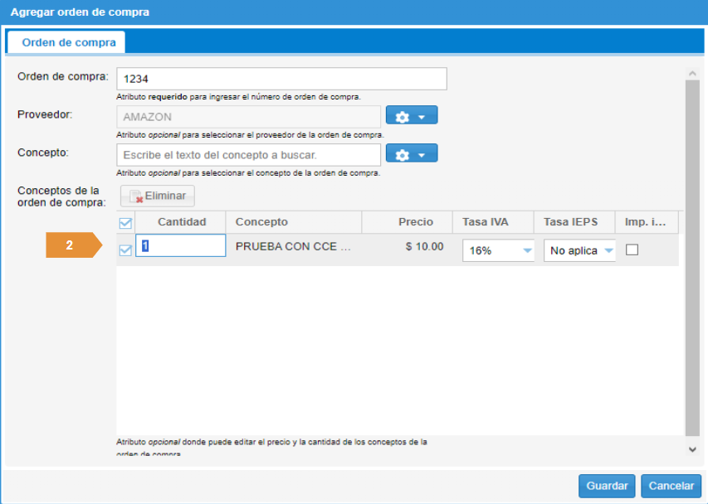Click the orange step 2 marker
This screenshot has width=708, height=504.
click(x=73, y=245)
